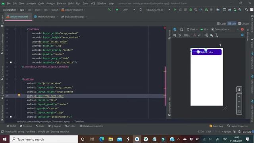Open the TODO tool window

12,126
